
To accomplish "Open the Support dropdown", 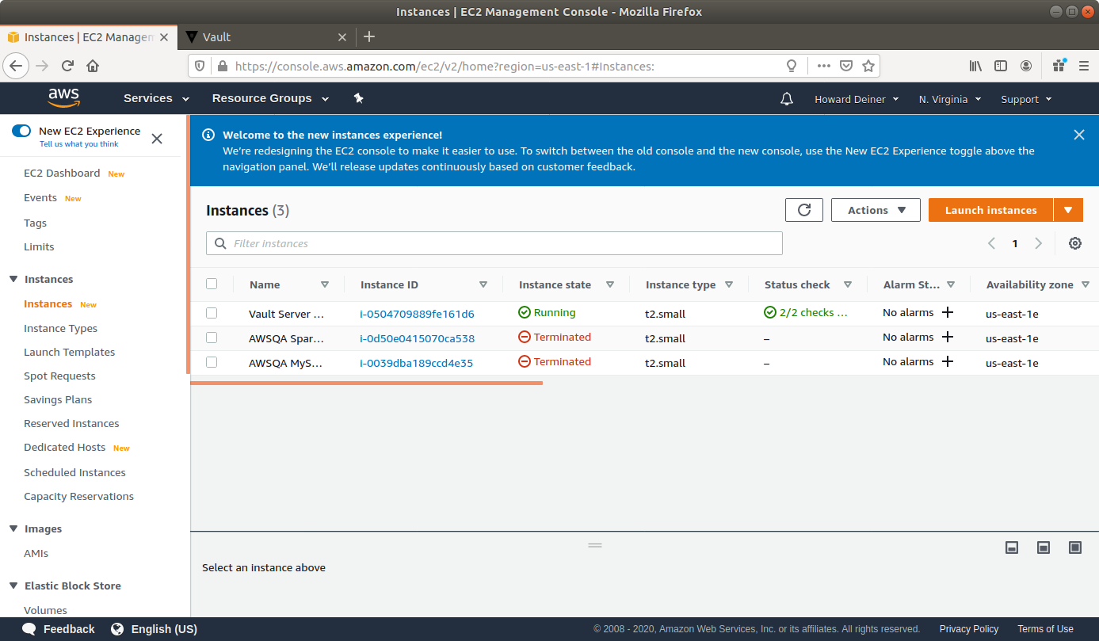I will pos(1026,99).
